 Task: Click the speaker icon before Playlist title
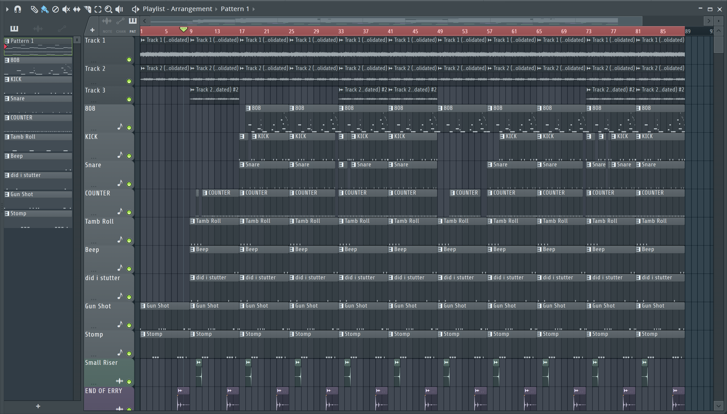(x=136, y=9)
